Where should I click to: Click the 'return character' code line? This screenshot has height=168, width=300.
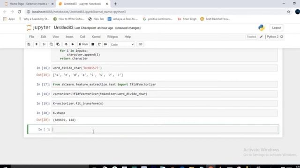[x=74, y=58]
